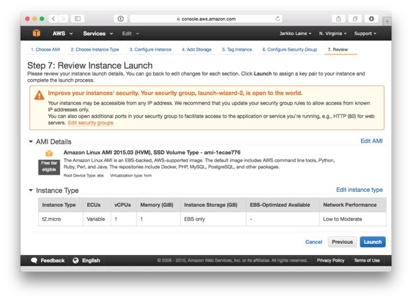Click the English language button
Viewport: 412px width, 301px height.
[x=87, y=260]
